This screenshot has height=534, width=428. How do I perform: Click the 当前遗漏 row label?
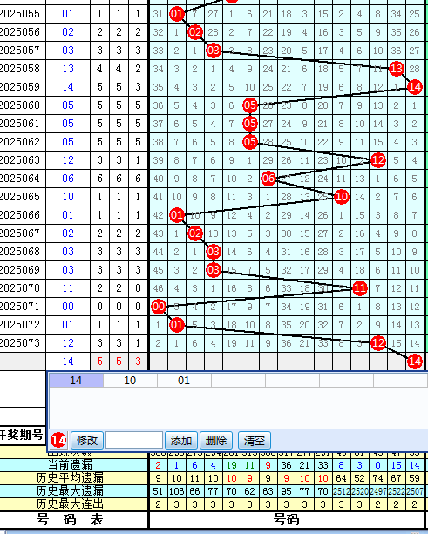(x=70, y=465)
